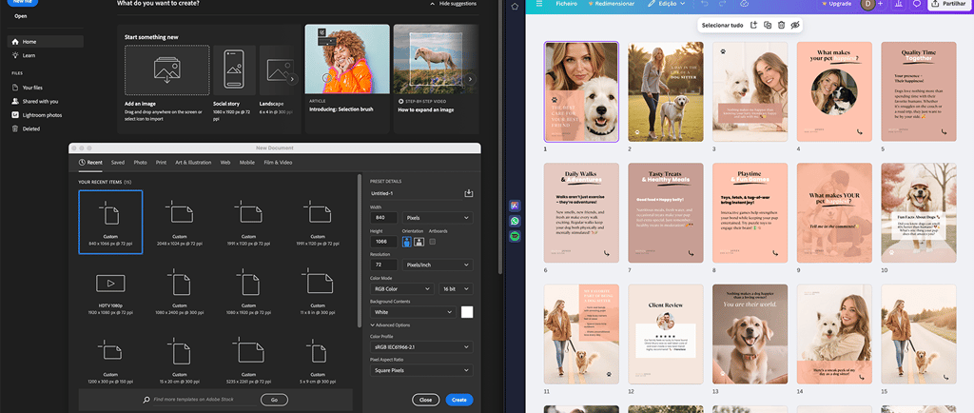Open Background Contents White dropdown
The width and height of the screenshot is (974, 413).
pyautogui.click(x=413, y=312)
